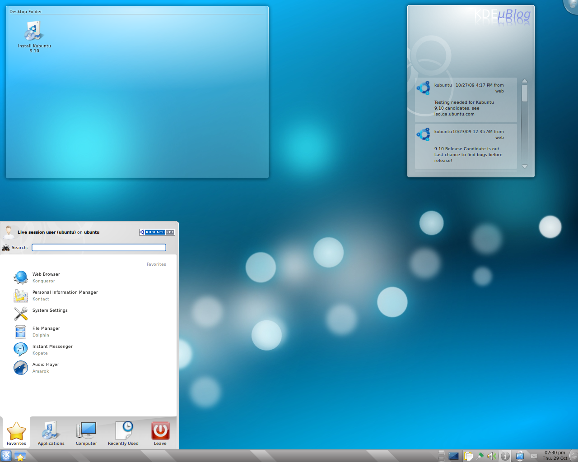Viewport: 578px width, 462px height.
Task: Open the USB device notifier icon
Action: tap(520, 456)
